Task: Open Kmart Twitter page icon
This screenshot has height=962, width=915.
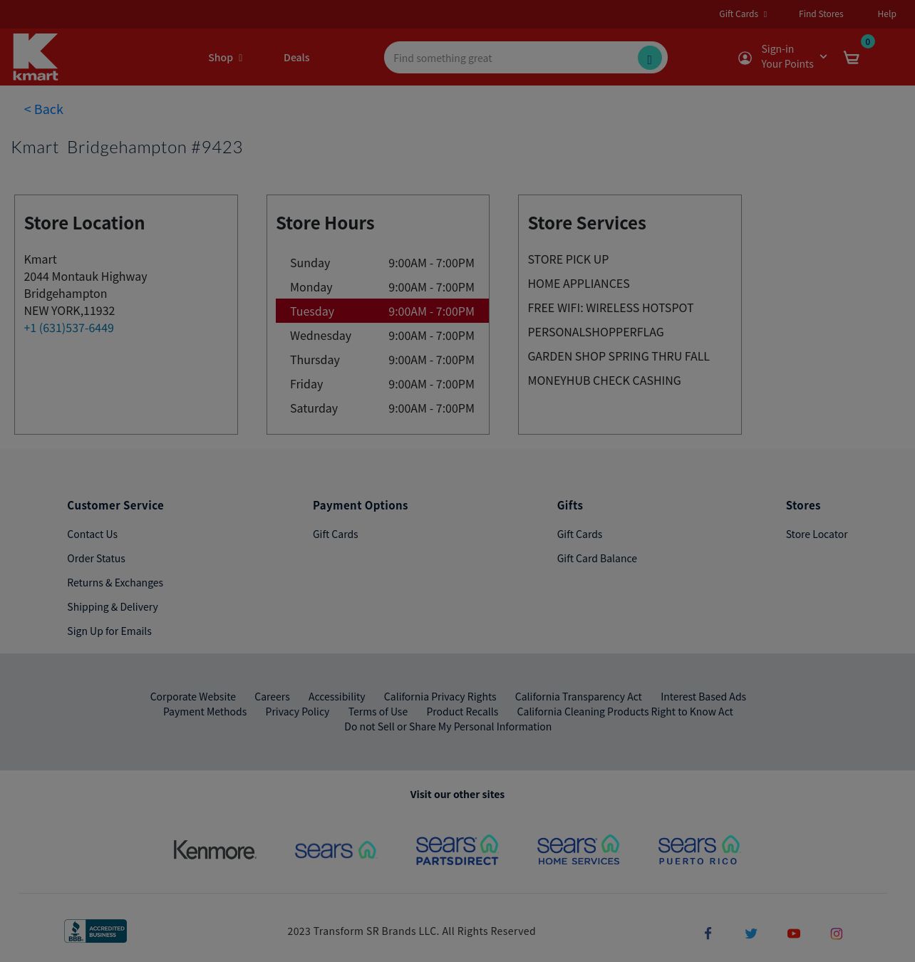Action: (751, 933)
